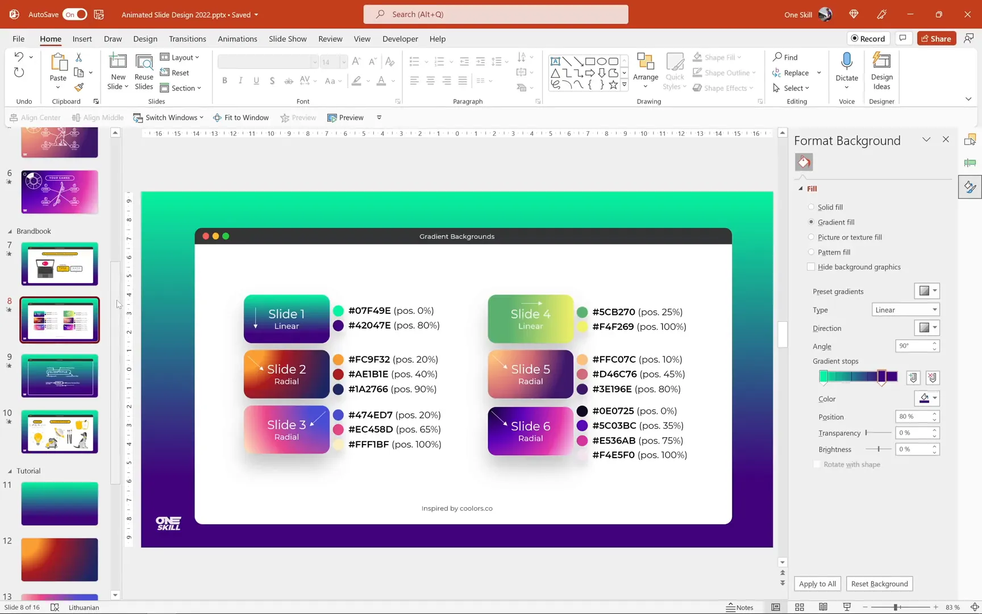
Task: Remove gradient stop icon
Action: tap(932, 377)
